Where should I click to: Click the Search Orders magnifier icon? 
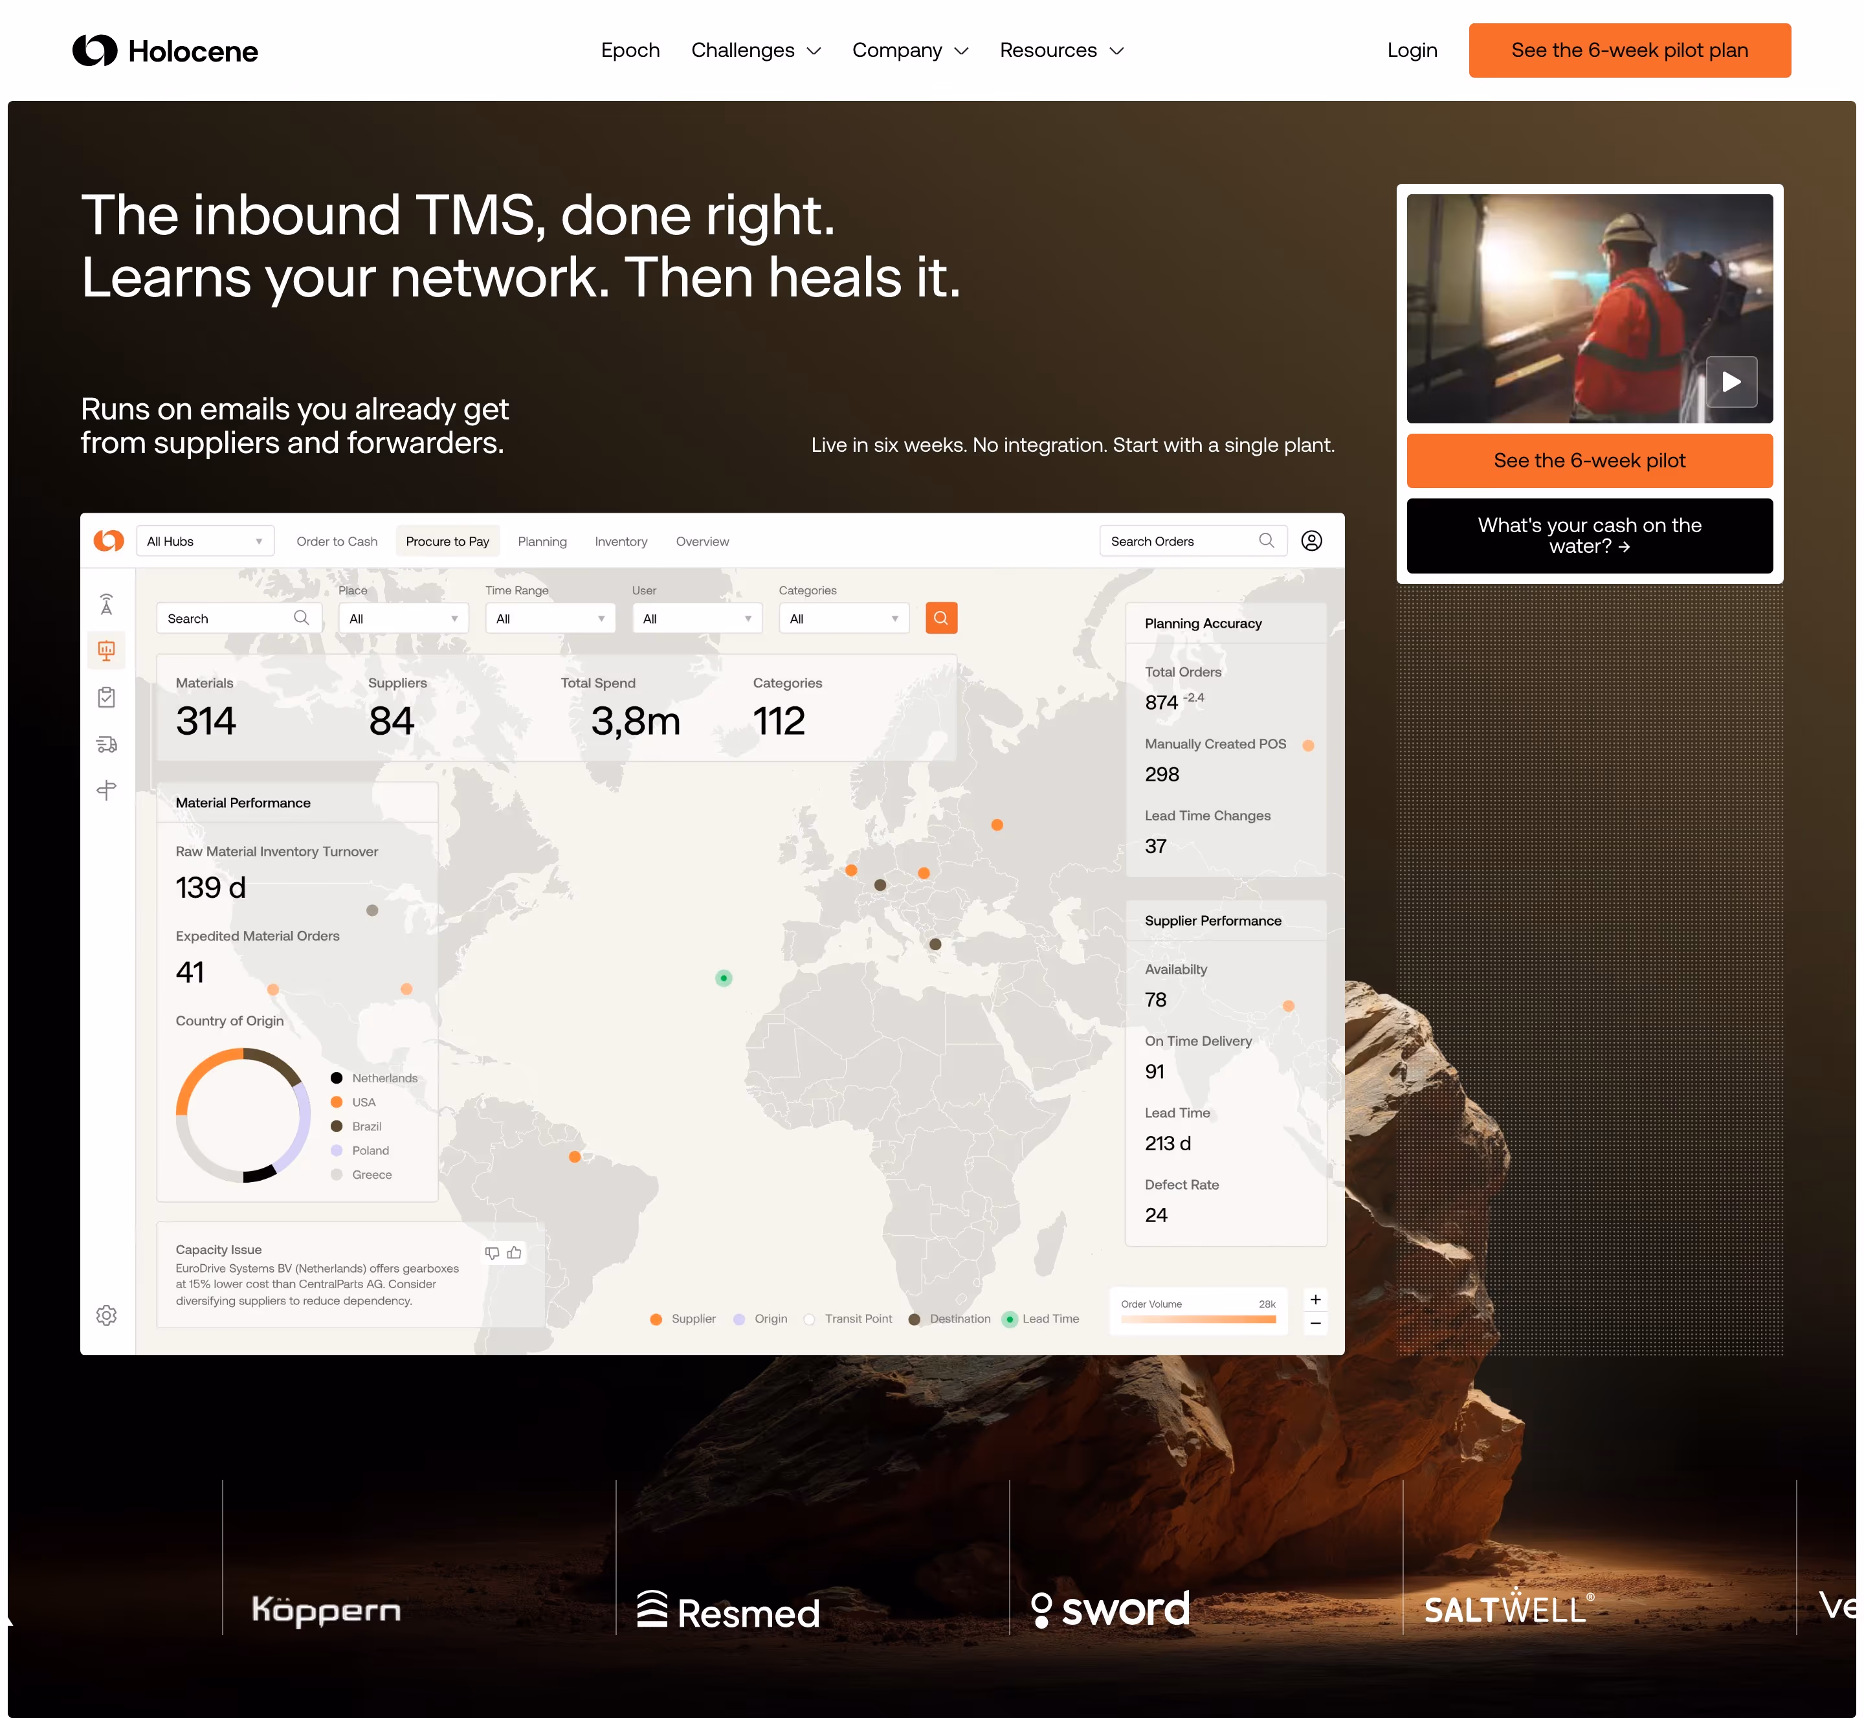[1266, 540]
